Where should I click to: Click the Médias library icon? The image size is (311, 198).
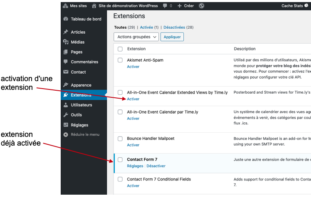66,42
